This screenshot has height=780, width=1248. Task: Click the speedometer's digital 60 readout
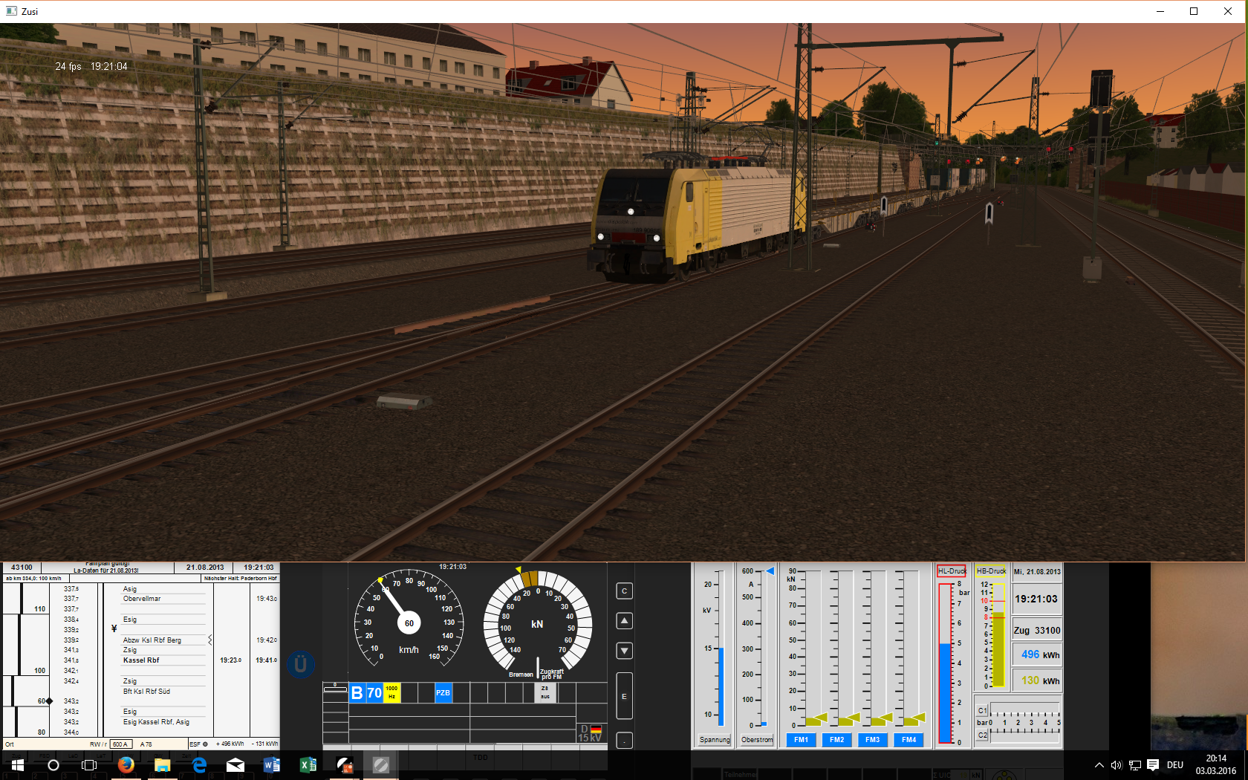[x=409, y=623]
